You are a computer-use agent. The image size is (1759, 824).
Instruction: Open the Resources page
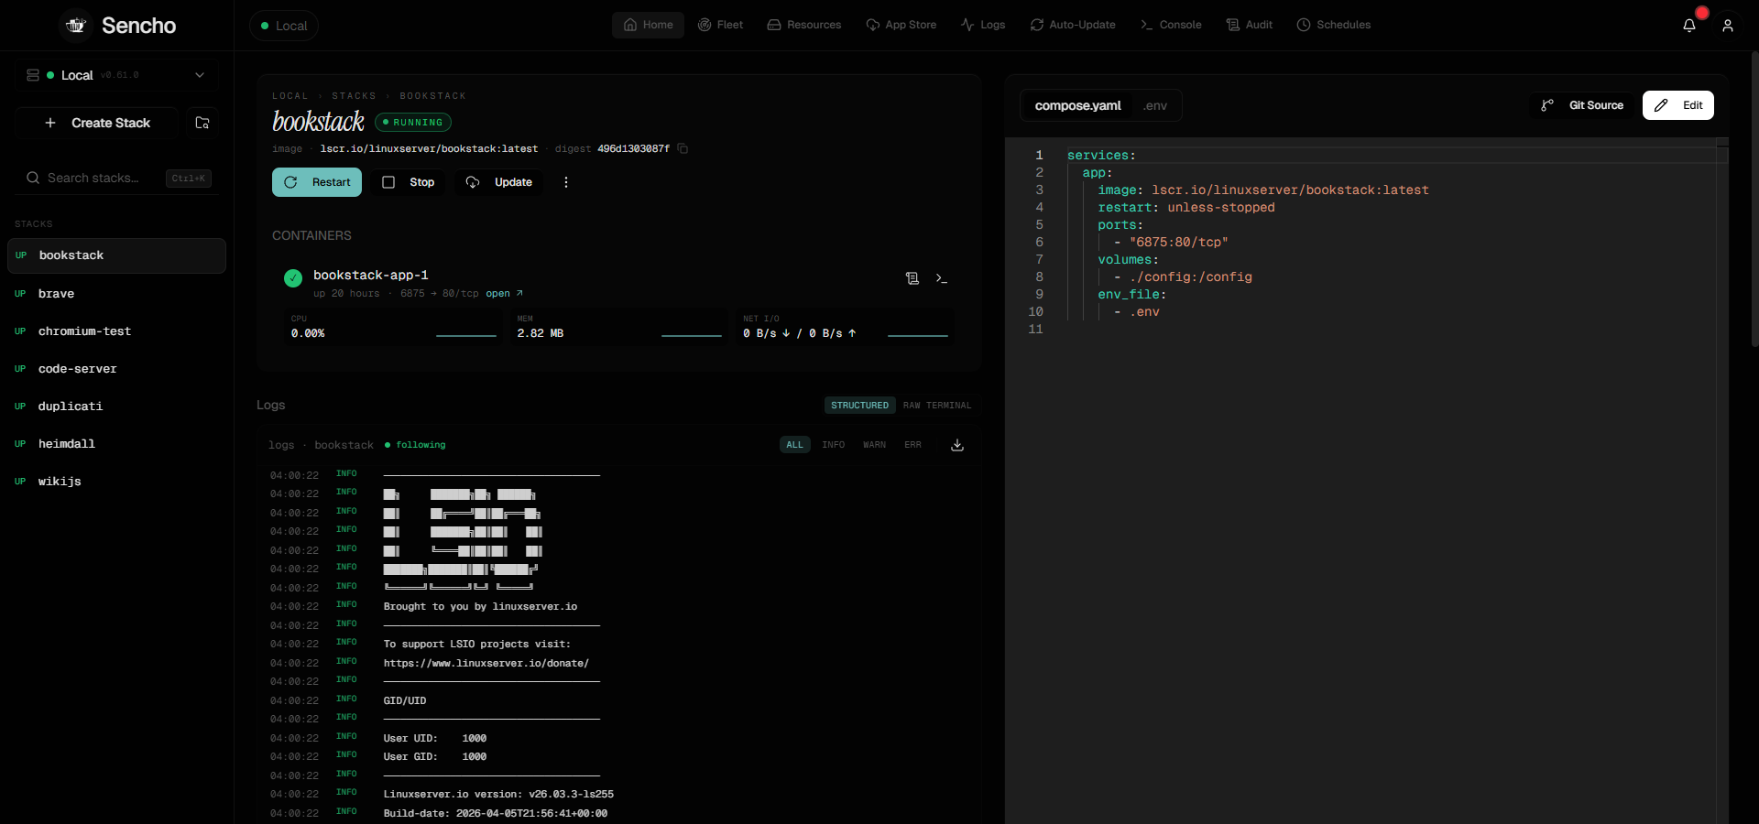pyautogui.click(x=804, y=25)
